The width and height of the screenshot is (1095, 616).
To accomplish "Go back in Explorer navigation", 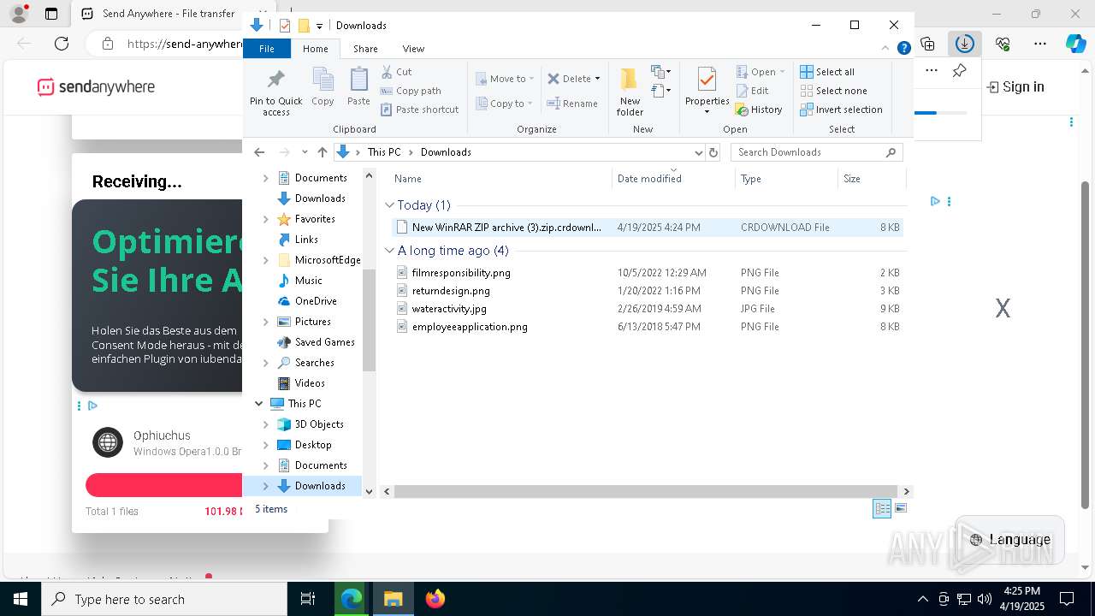I will [x=259, y=152].
